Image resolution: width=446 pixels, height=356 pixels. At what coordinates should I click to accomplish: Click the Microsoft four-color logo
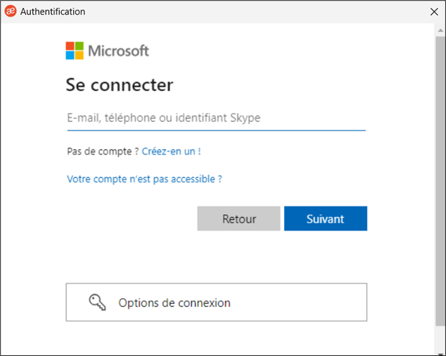(74, 50)
